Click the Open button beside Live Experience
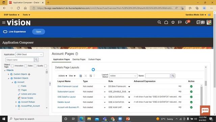The width and height of the screenshot is (216, 122). click(x=38, y=32)
